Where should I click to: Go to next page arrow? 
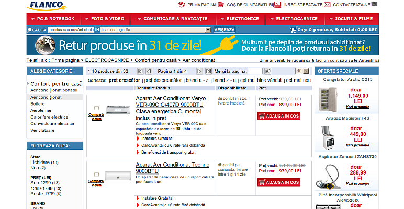(199, 71)
